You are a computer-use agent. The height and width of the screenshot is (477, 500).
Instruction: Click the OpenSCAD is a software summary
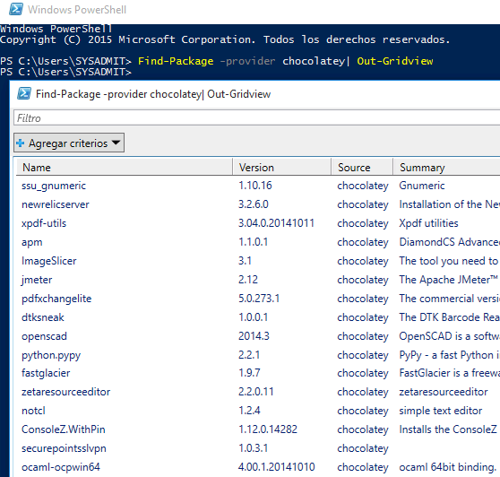point(450,336)
